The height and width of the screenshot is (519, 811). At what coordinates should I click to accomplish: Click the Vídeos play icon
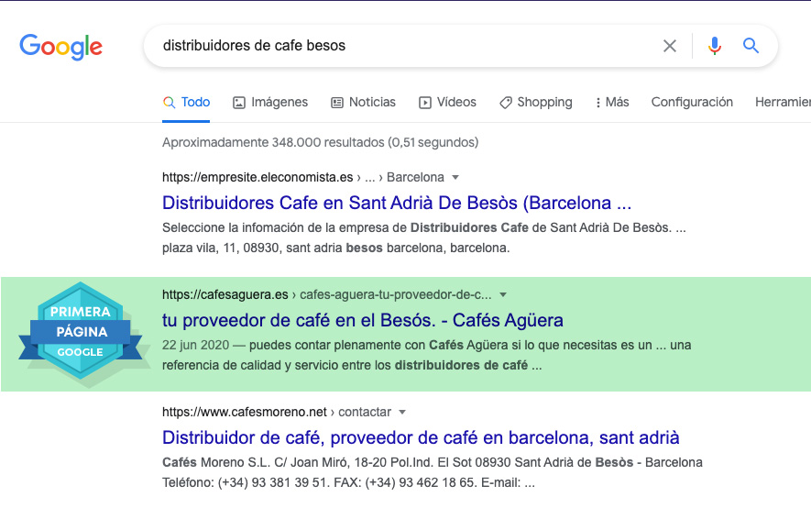(x=424, y=103)
